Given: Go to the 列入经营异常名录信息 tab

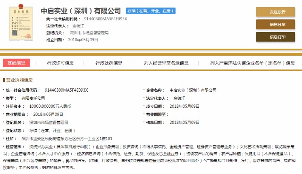Looking at the screenshot, I should tap(166, 63).
